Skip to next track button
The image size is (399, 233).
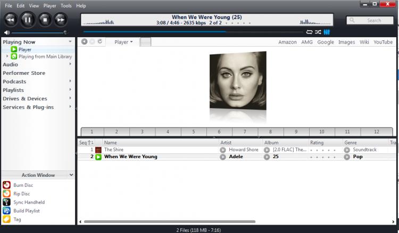click(61, 20)
